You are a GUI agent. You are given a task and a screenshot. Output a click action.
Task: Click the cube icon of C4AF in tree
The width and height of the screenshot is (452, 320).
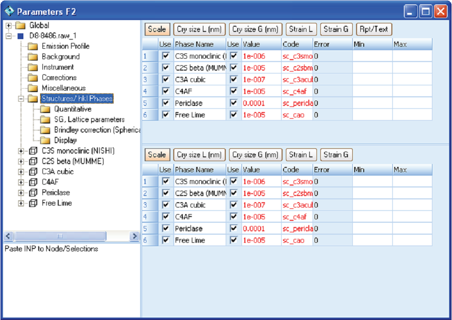(33, 182)
